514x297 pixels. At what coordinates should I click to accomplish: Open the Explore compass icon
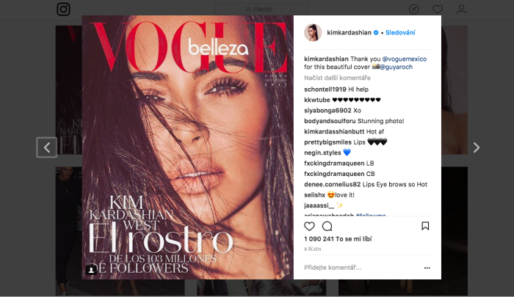pos(413,10)
